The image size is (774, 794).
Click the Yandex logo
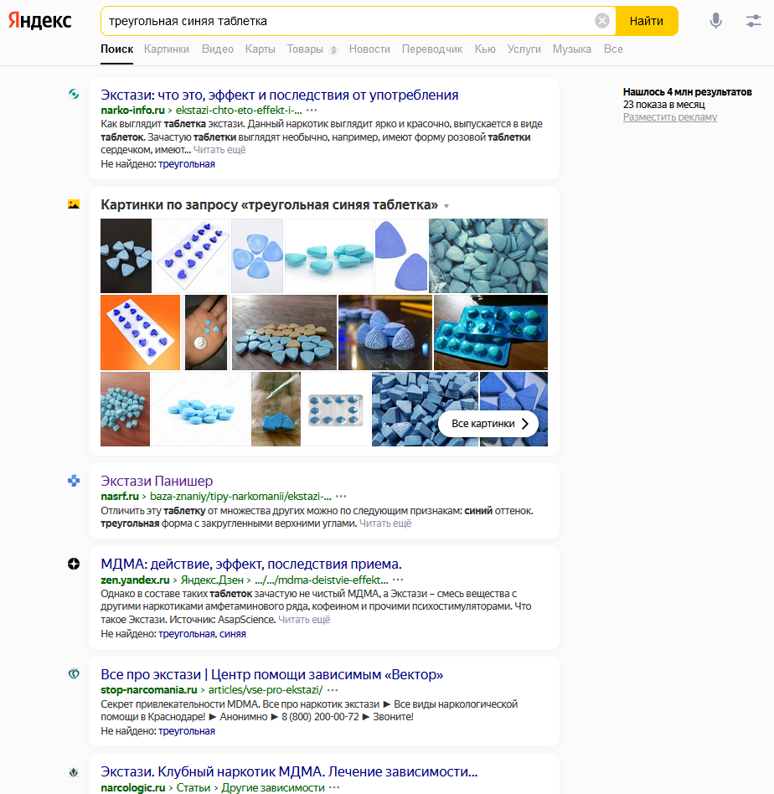pyautogui.click(x=40, y=21)
